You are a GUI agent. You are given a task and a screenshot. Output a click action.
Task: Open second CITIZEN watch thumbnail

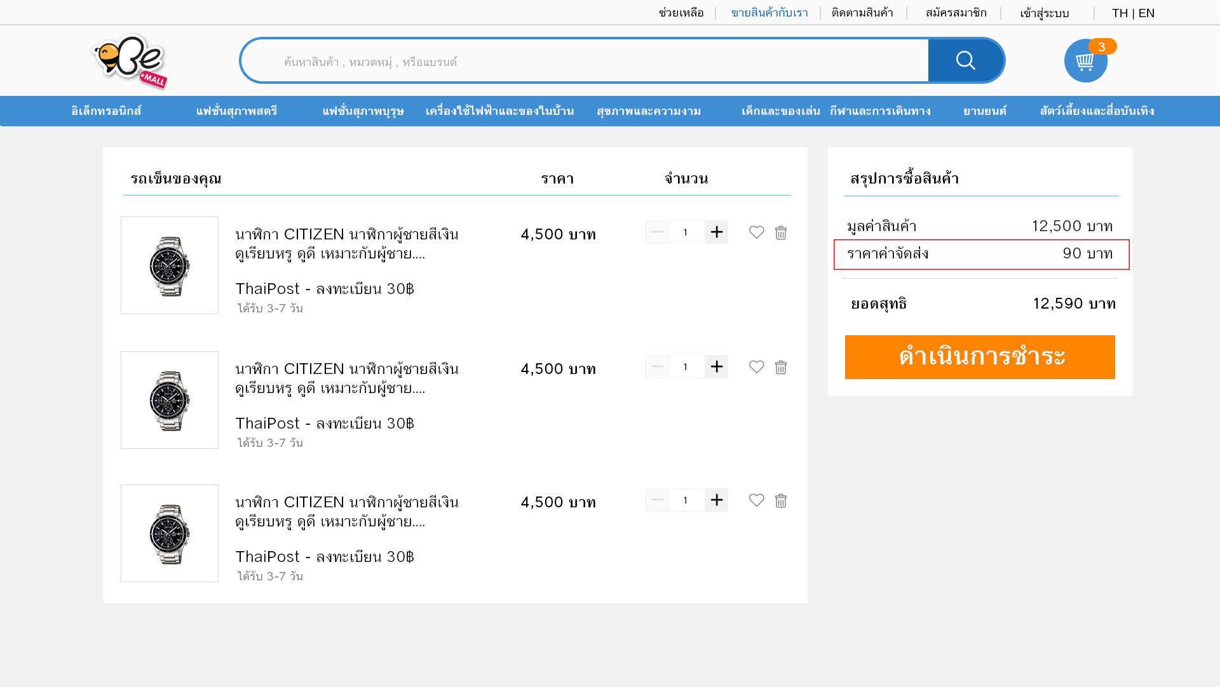[170, 400]
